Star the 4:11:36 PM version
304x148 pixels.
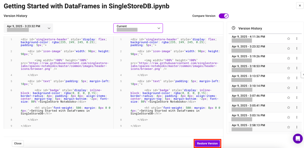289,39
